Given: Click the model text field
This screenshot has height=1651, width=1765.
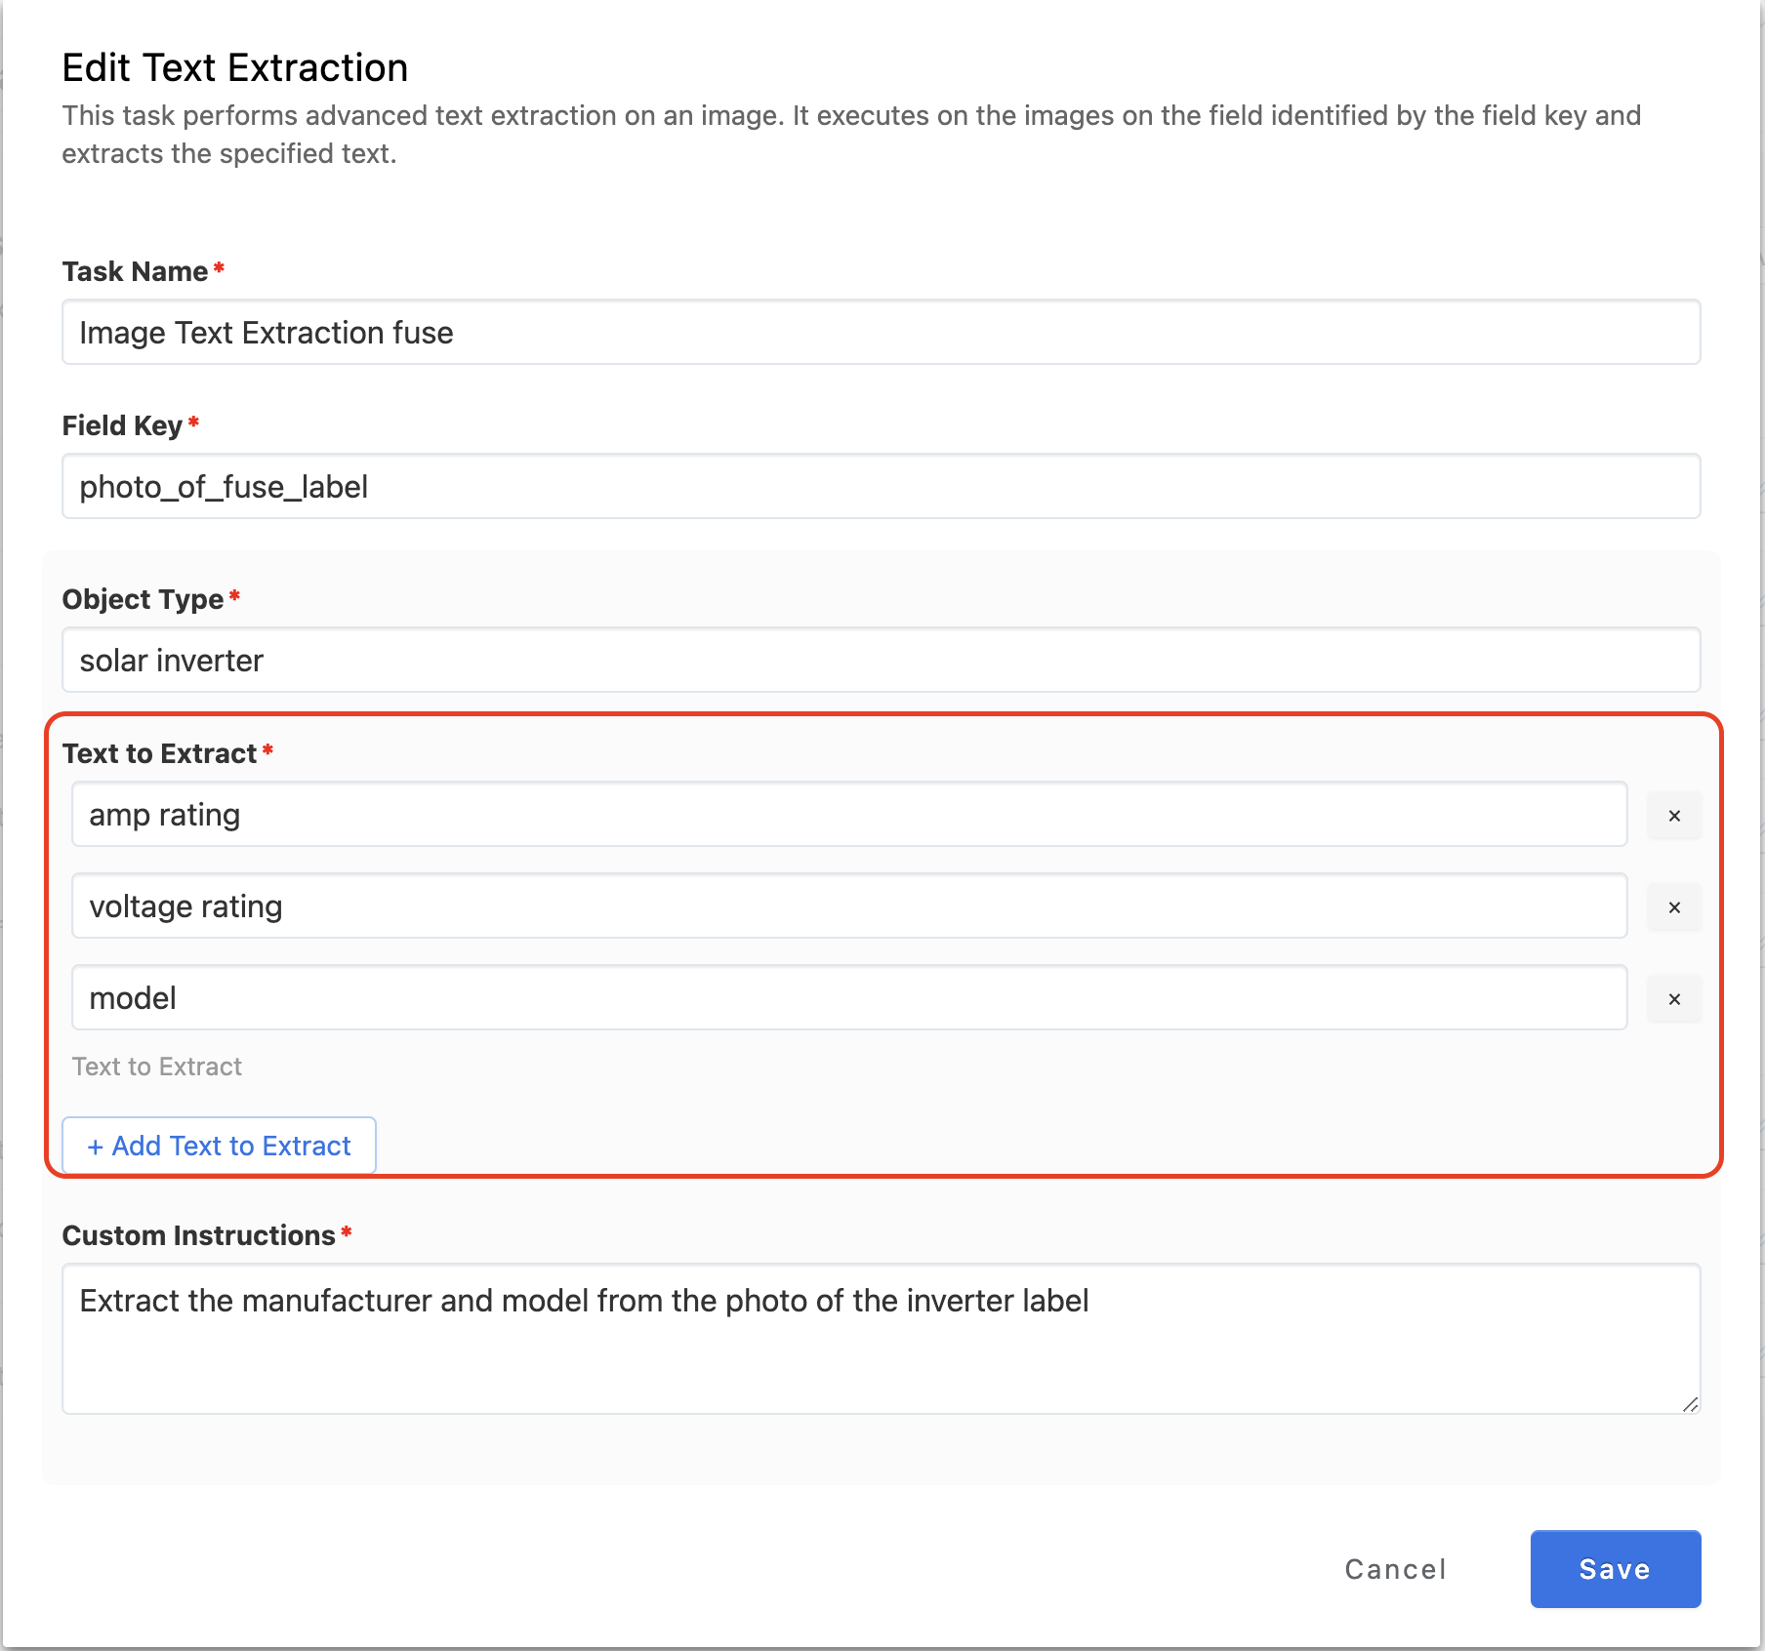Looking at the screenshot, I should 848,998.
